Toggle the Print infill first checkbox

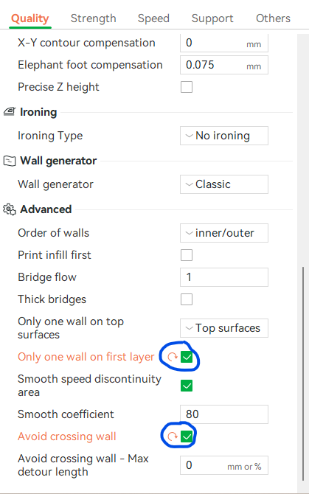point(187,255)
